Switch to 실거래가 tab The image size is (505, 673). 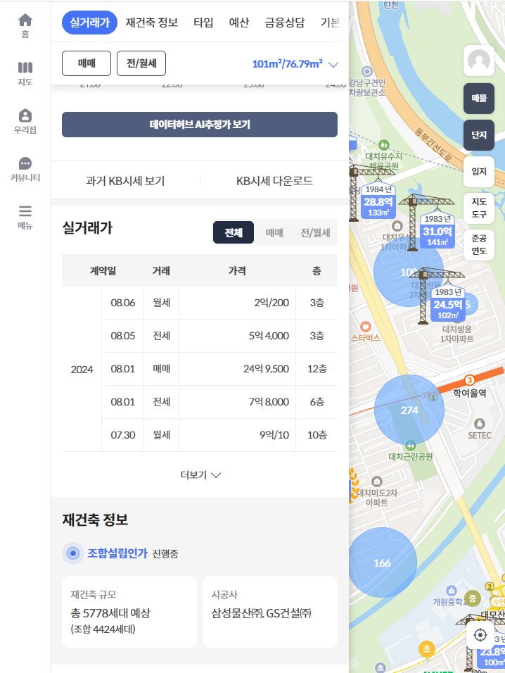pyautogui.click(x=89, y=23)
